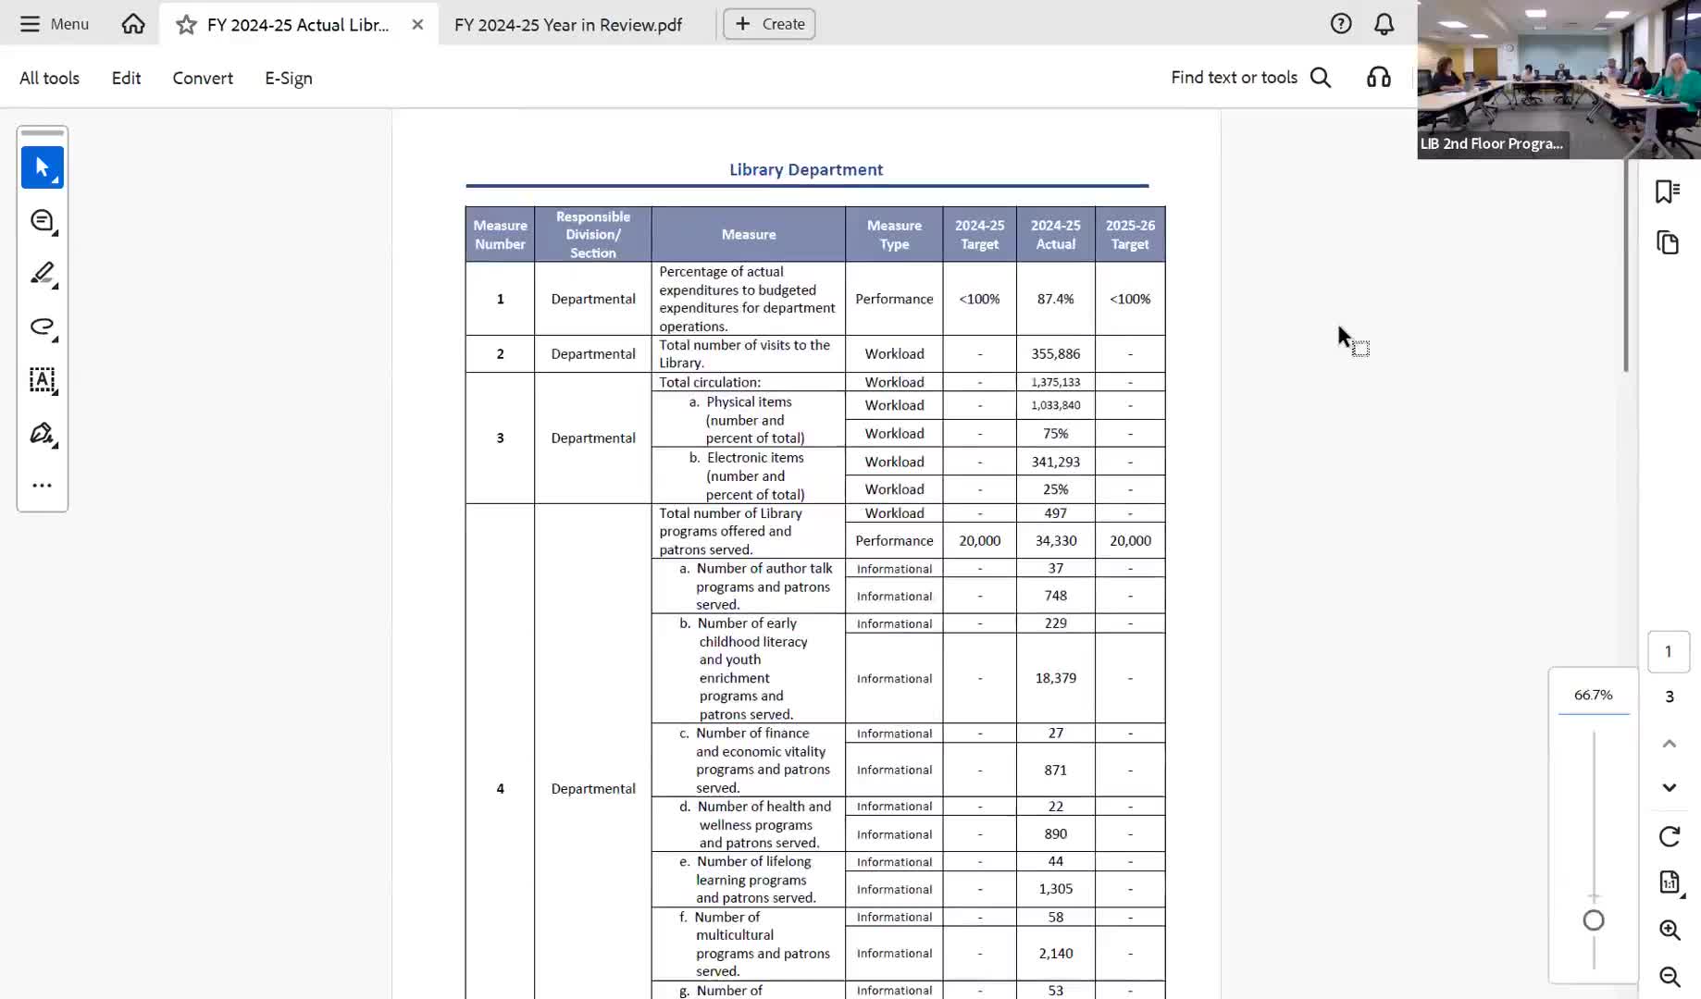This screenshot has width=1701, height=999.
Task: Click the 18,379 actual value cell
Action: (x=1055, y=678)
